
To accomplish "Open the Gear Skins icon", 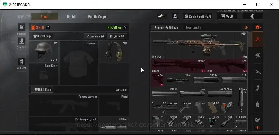I will click(x=22, y=61).
